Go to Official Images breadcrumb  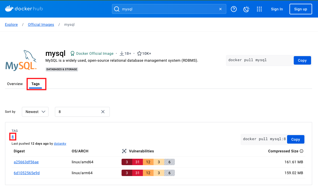41,24
